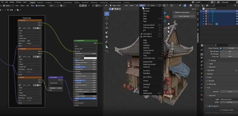Open the Texture checker properties tab
Screen dimensions: 238x116
(x=201, y=100)
